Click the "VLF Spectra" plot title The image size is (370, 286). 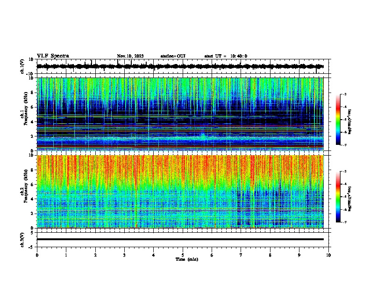(x=53, y=56)
